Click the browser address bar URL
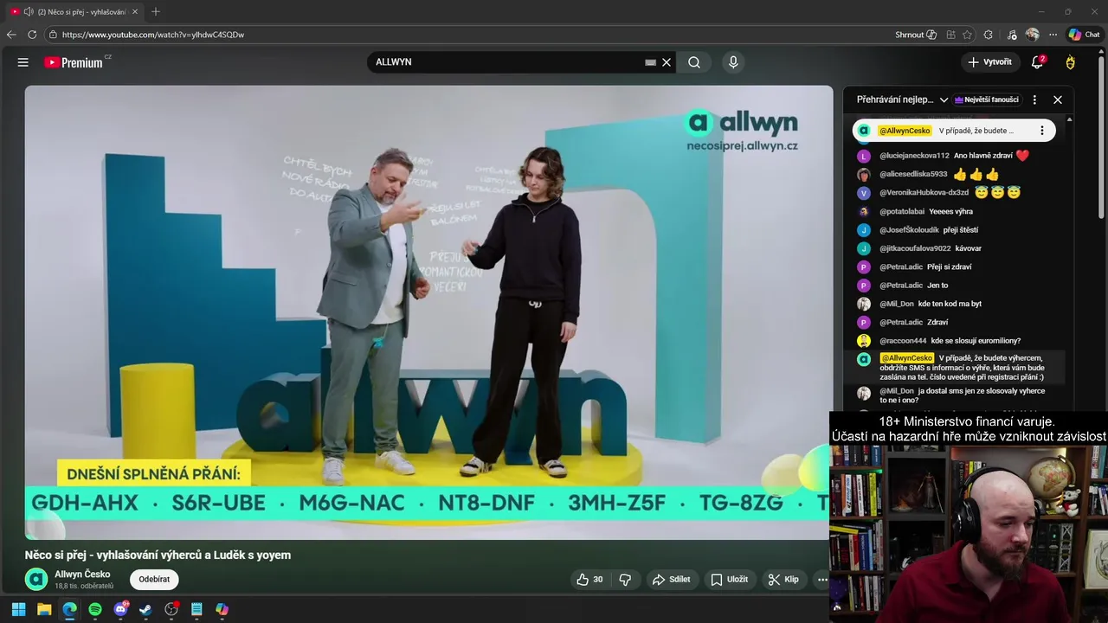 [x=153, y=35]
